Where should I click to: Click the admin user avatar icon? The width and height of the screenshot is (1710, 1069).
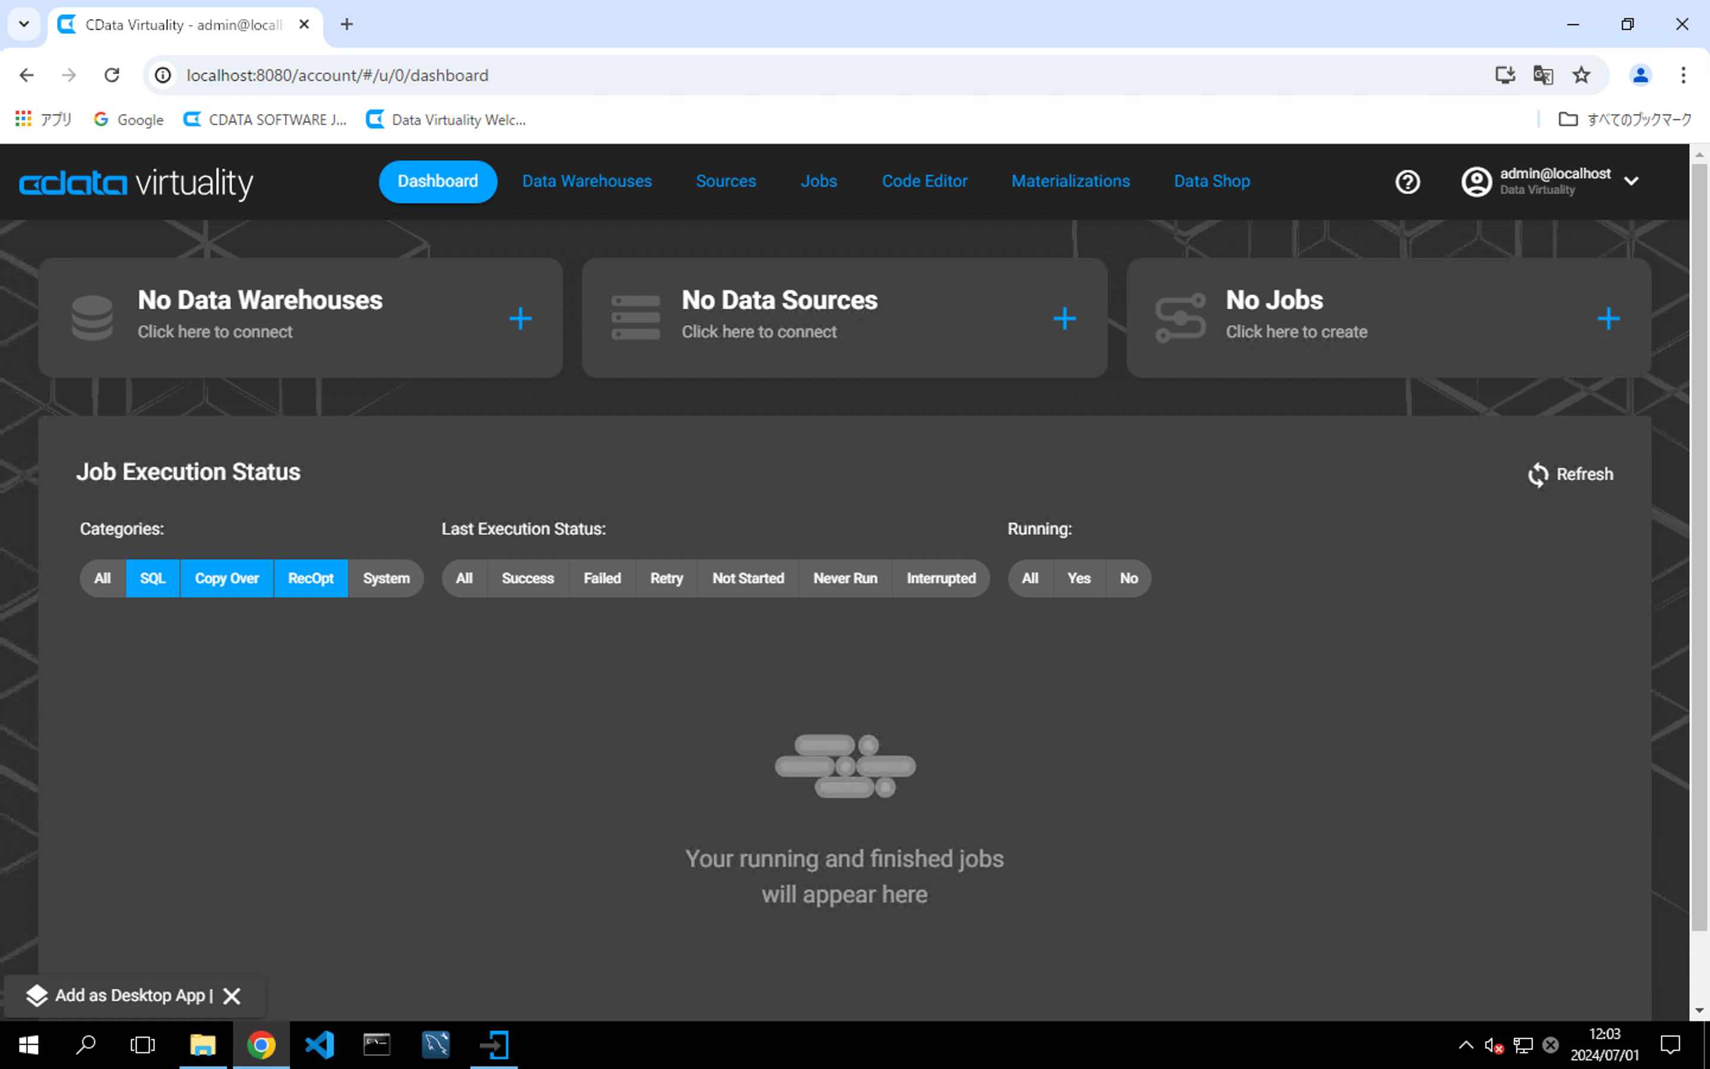tap(1476, 182)
